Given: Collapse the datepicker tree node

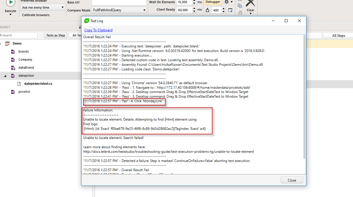Looking at the screenshot, I should click(5, 76).
